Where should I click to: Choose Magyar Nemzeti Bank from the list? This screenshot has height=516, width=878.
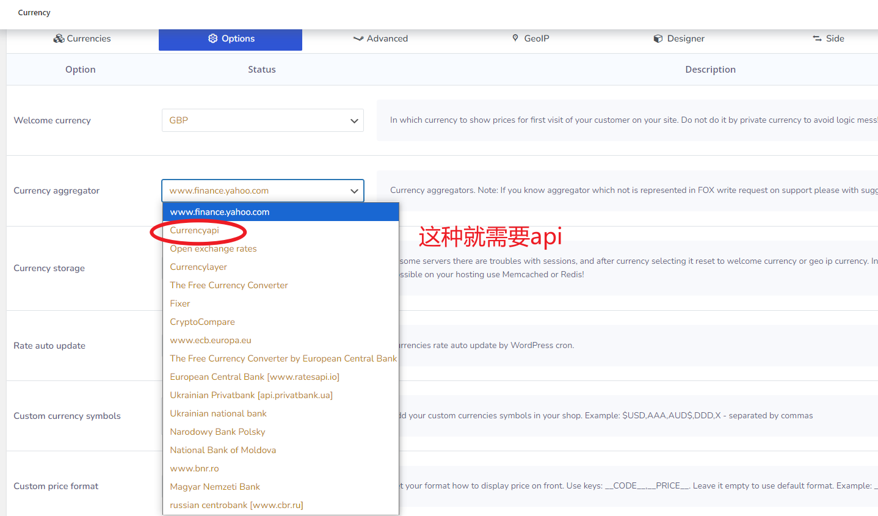[215, 487]
